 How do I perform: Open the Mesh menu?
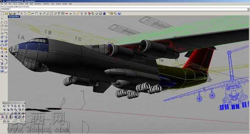31,4
